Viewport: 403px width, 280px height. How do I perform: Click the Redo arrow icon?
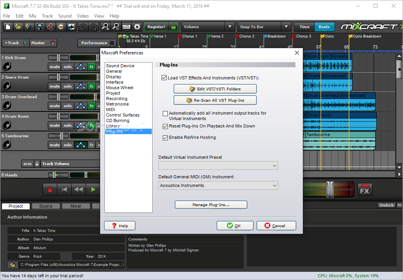click(94, 27)
